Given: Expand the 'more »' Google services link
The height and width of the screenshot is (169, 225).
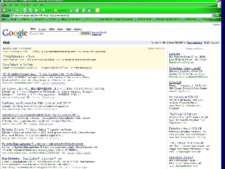Looking at the screenshot, I should pyautogui.click(x=78, y=29).
